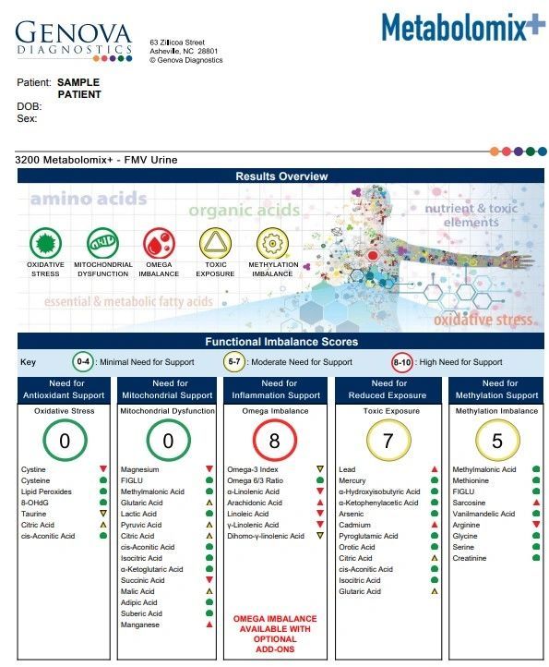This screenshot has height=667, width=549.
Task: Click the green dot beside Omega 6/3 Ratio
Action: pos(320,480)
